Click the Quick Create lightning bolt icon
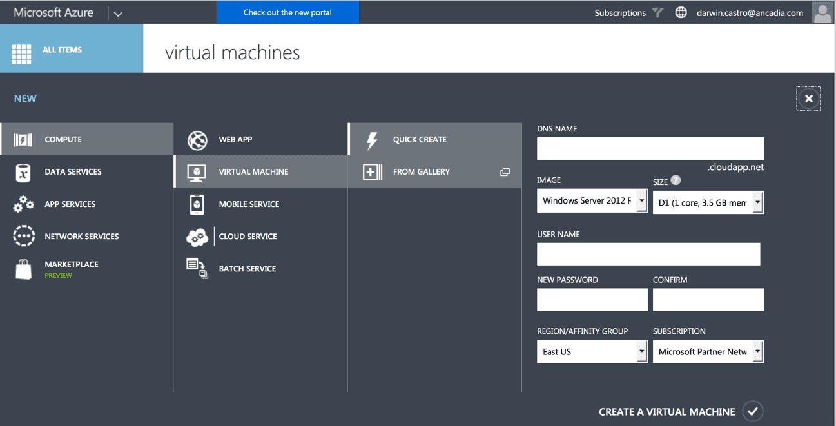 [x=372, y=140]
